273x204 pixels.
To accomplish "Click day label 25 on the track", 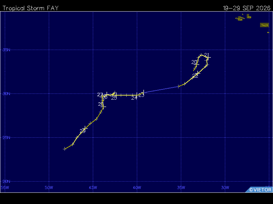I will (114, 98).
